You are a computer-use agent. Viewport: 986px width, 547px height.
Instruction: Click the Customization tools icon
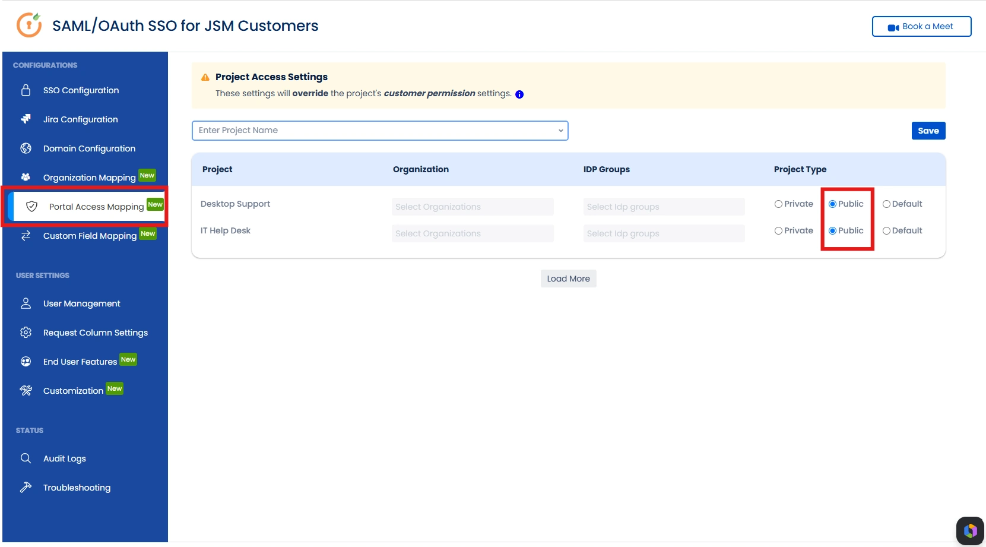pyautogui.click(x=26, y=390)
